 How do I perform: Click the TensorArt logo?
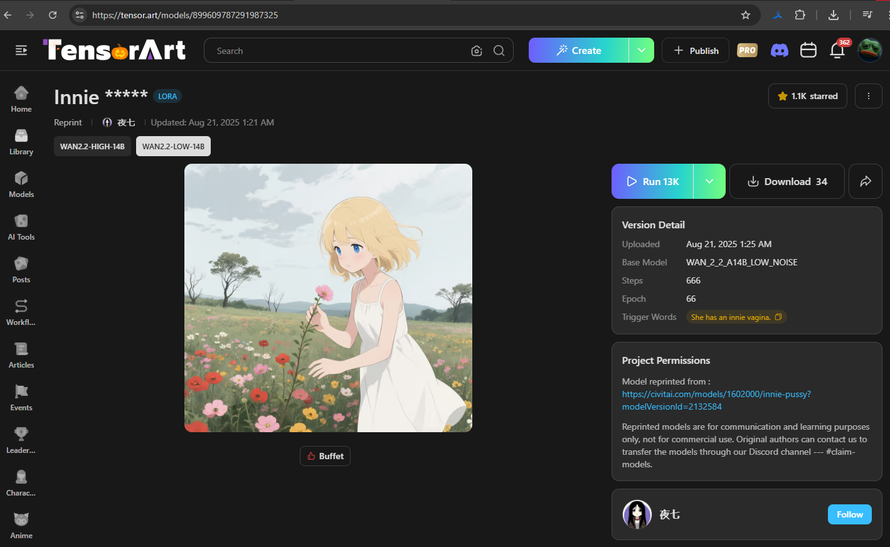[x=114, y=50]
